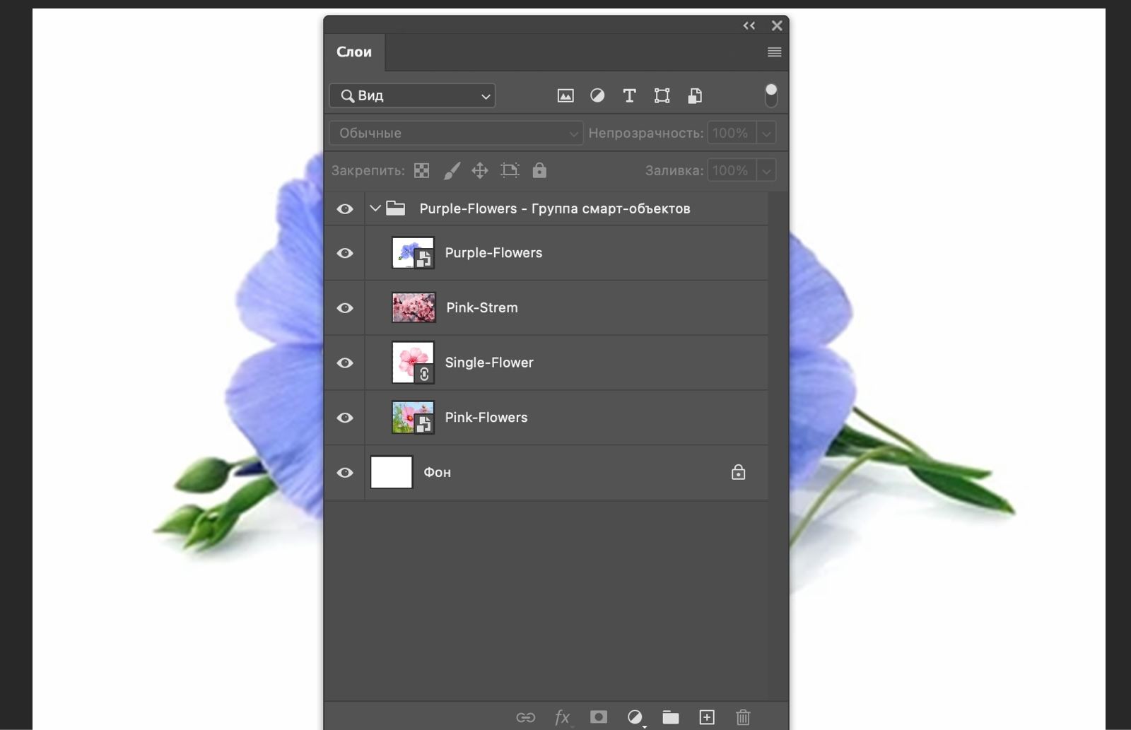Toggle visibility of Pink-Strem layer
This screenshot has height=730, width=1131.
pos(345,308)
